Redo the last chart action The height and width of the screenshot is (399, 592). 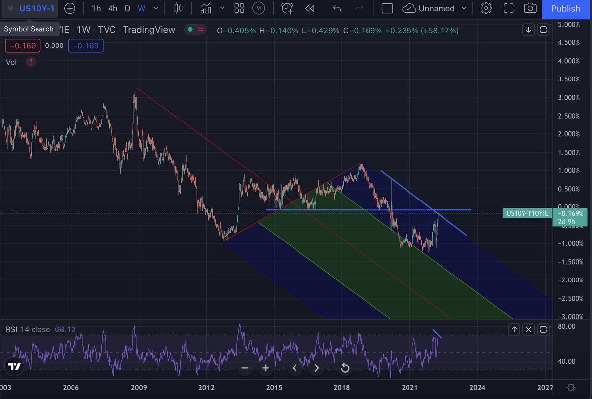tap(359, 8)
